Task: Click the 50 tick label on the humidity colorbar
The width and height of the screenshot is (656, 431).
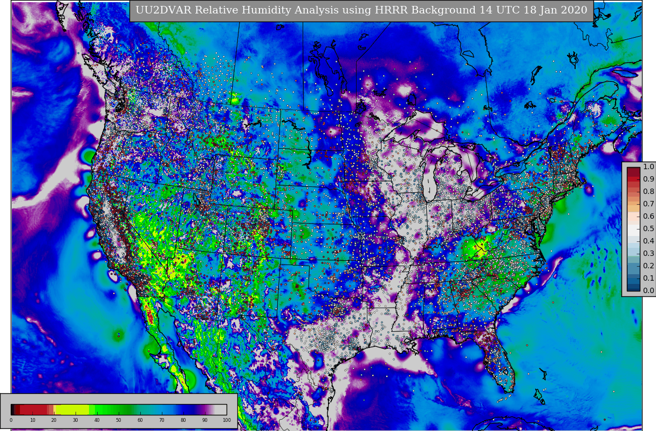Action: click(x=119, y=420)
